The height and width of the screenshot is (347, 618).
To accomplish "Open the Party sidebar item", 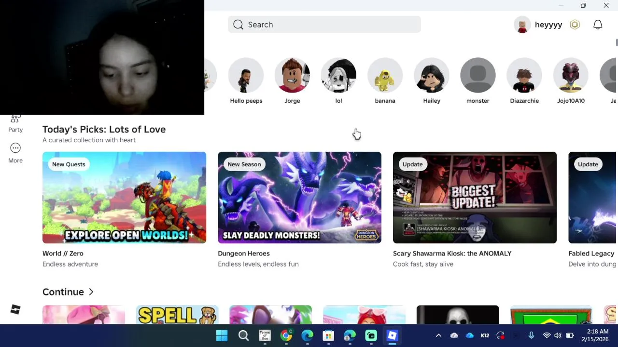I will [15, 124].
